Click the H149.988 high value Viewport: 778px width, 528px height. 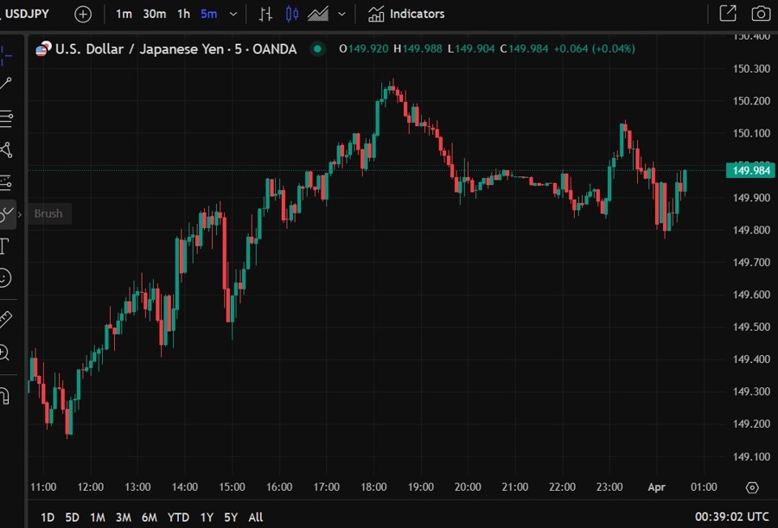418,48
